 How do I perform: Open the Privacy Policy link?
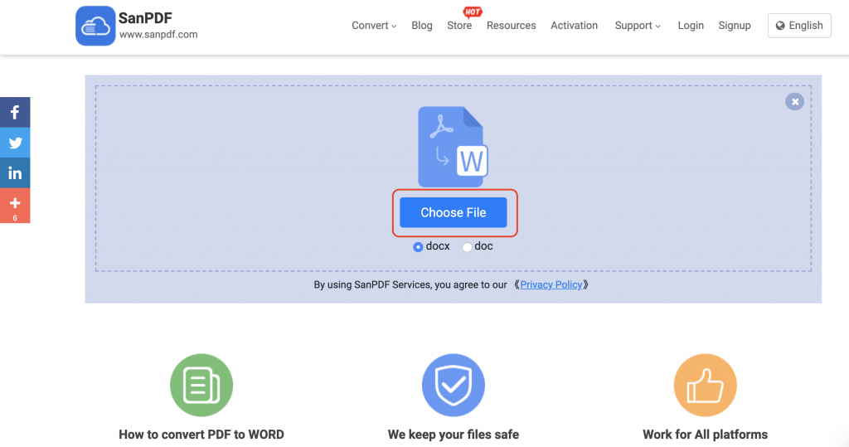[x=551, y=285]
